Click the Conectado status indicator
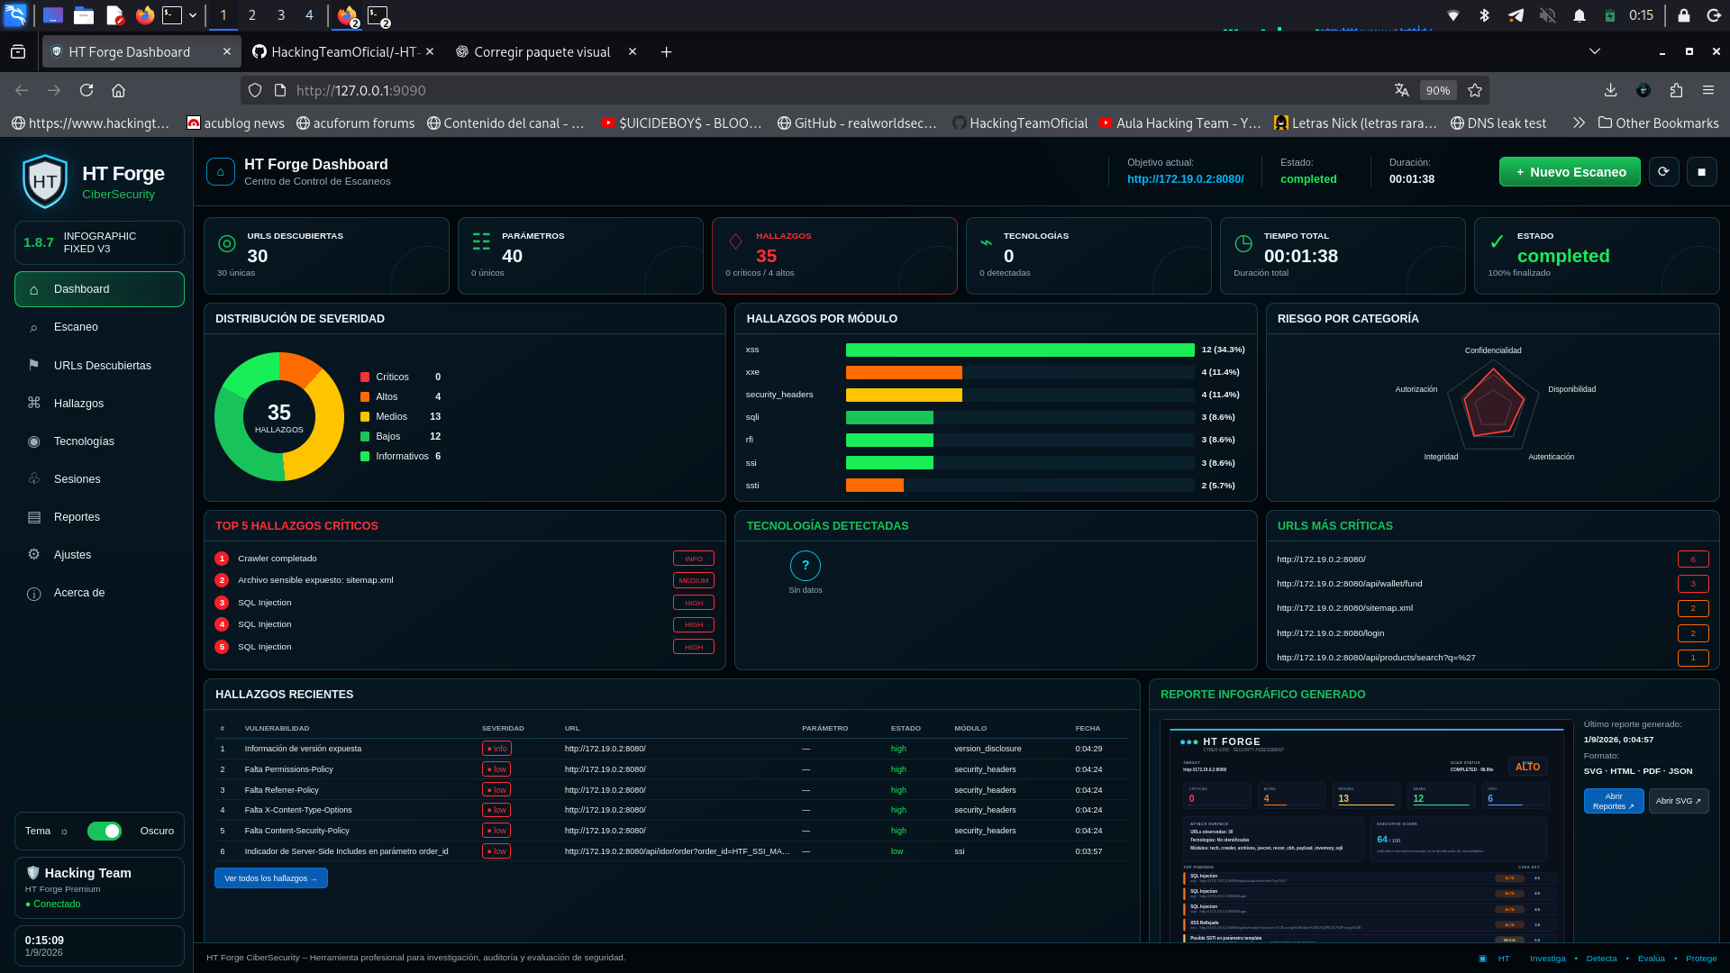 tap(53, 905)
